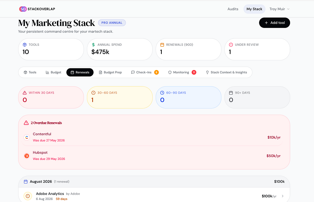Filter by Within 30 Days card

(51, 97)
